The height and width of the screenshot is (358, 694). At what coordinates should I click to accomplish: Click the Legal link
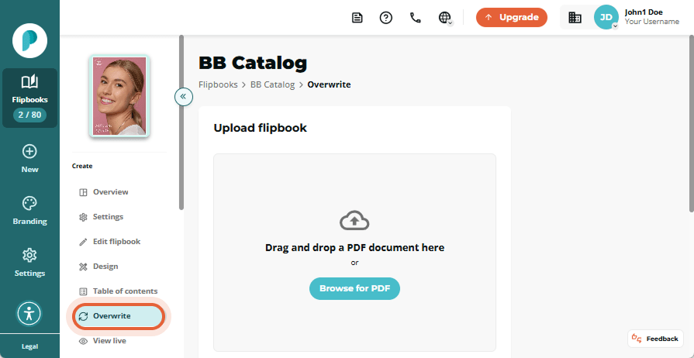tap(29, 346)
